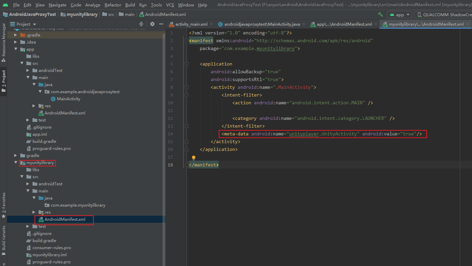Open the Analyze menu
The height and width of the screenshot is (266, 472).
coord(93,5)
